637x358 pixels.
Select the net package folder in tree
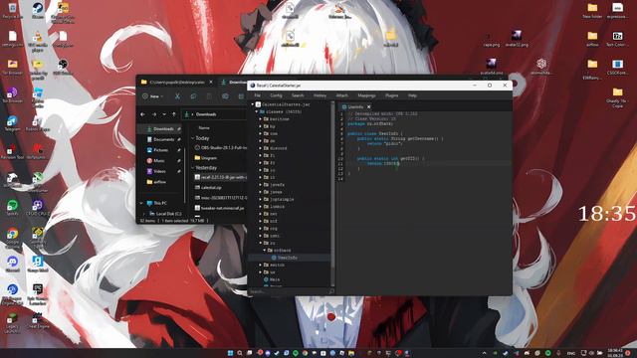click(271, 214)
